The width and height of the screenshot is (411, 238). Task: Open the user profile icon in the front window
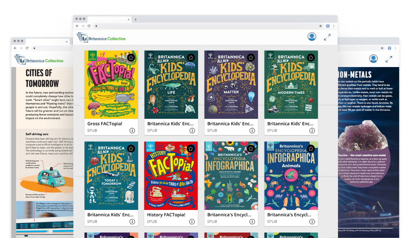pos(312,36)
